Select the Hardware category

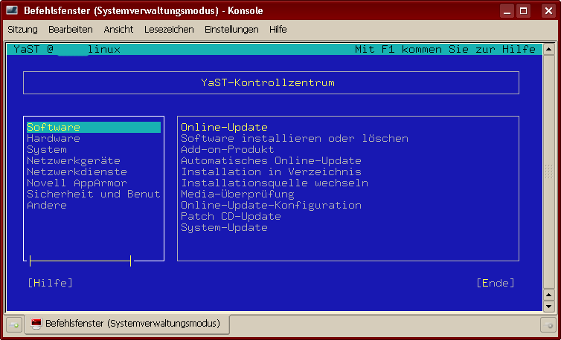(54, 139)
